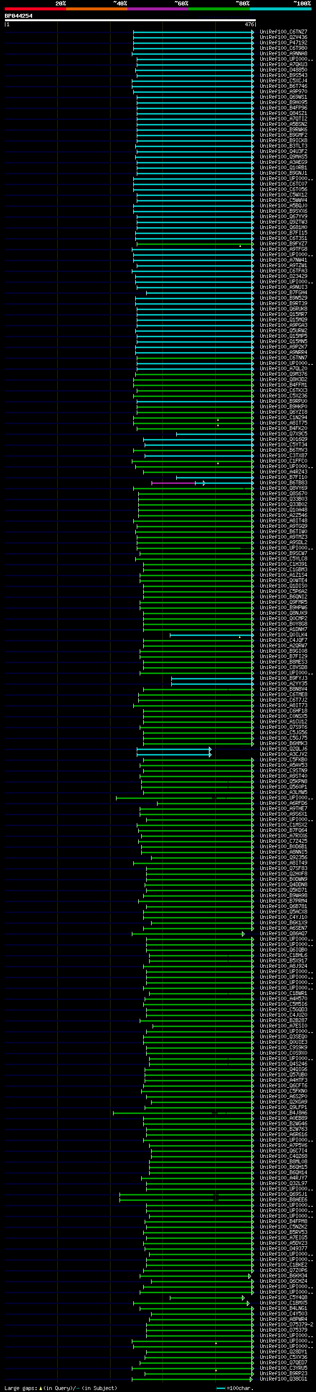316x1392 pixels.
Task: Click the UniRef100_Q84SZ1 entry
Action: [283, 113]
